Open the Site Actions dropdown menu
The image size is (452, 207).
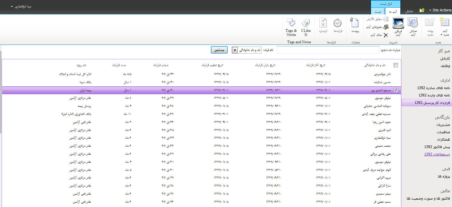440,10
